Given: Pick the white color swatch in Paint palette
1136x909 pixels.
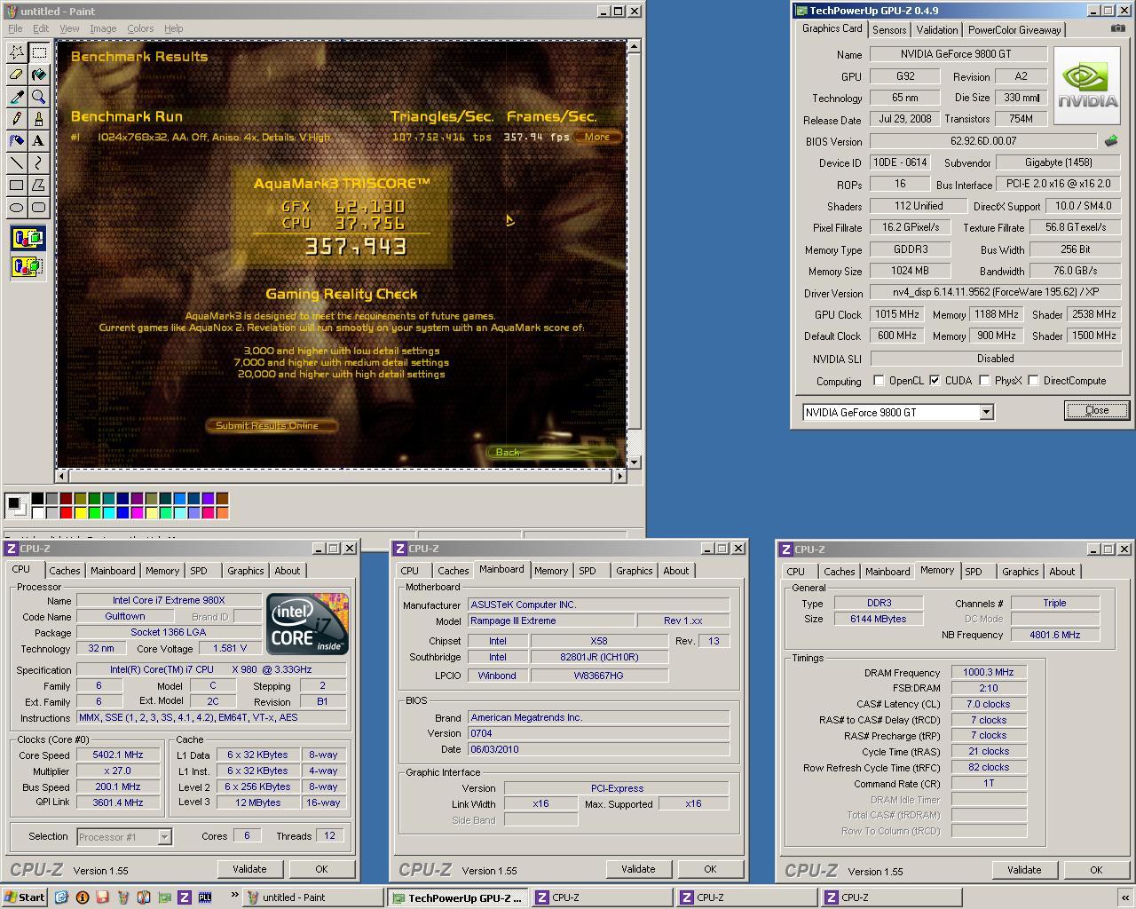Looking at the screenshot, I should pyautogui.click(x=37, y=511).
